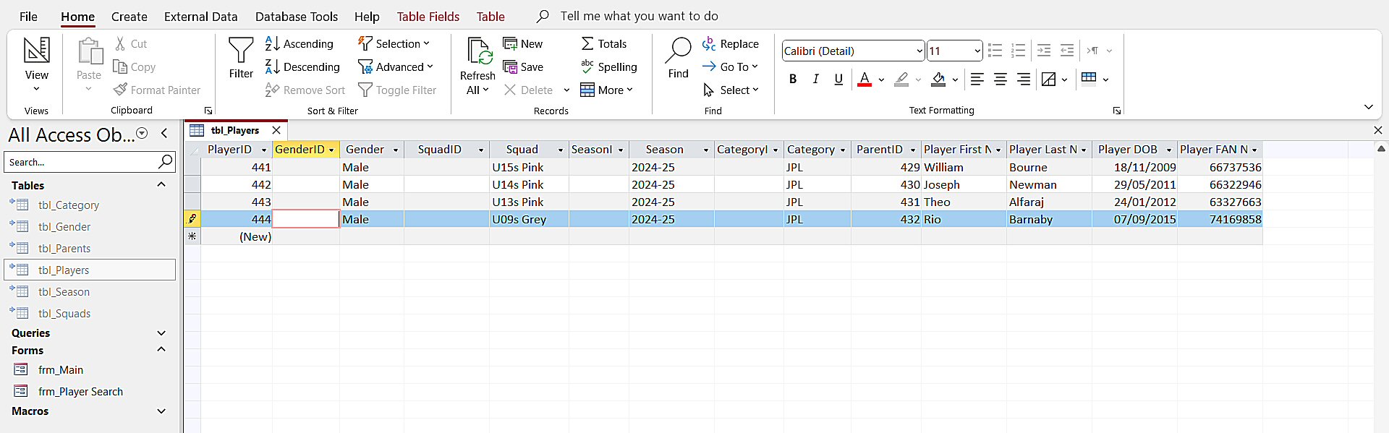The image size is (1389, 433).
Task: Run Spelling check
Action: 608,67
